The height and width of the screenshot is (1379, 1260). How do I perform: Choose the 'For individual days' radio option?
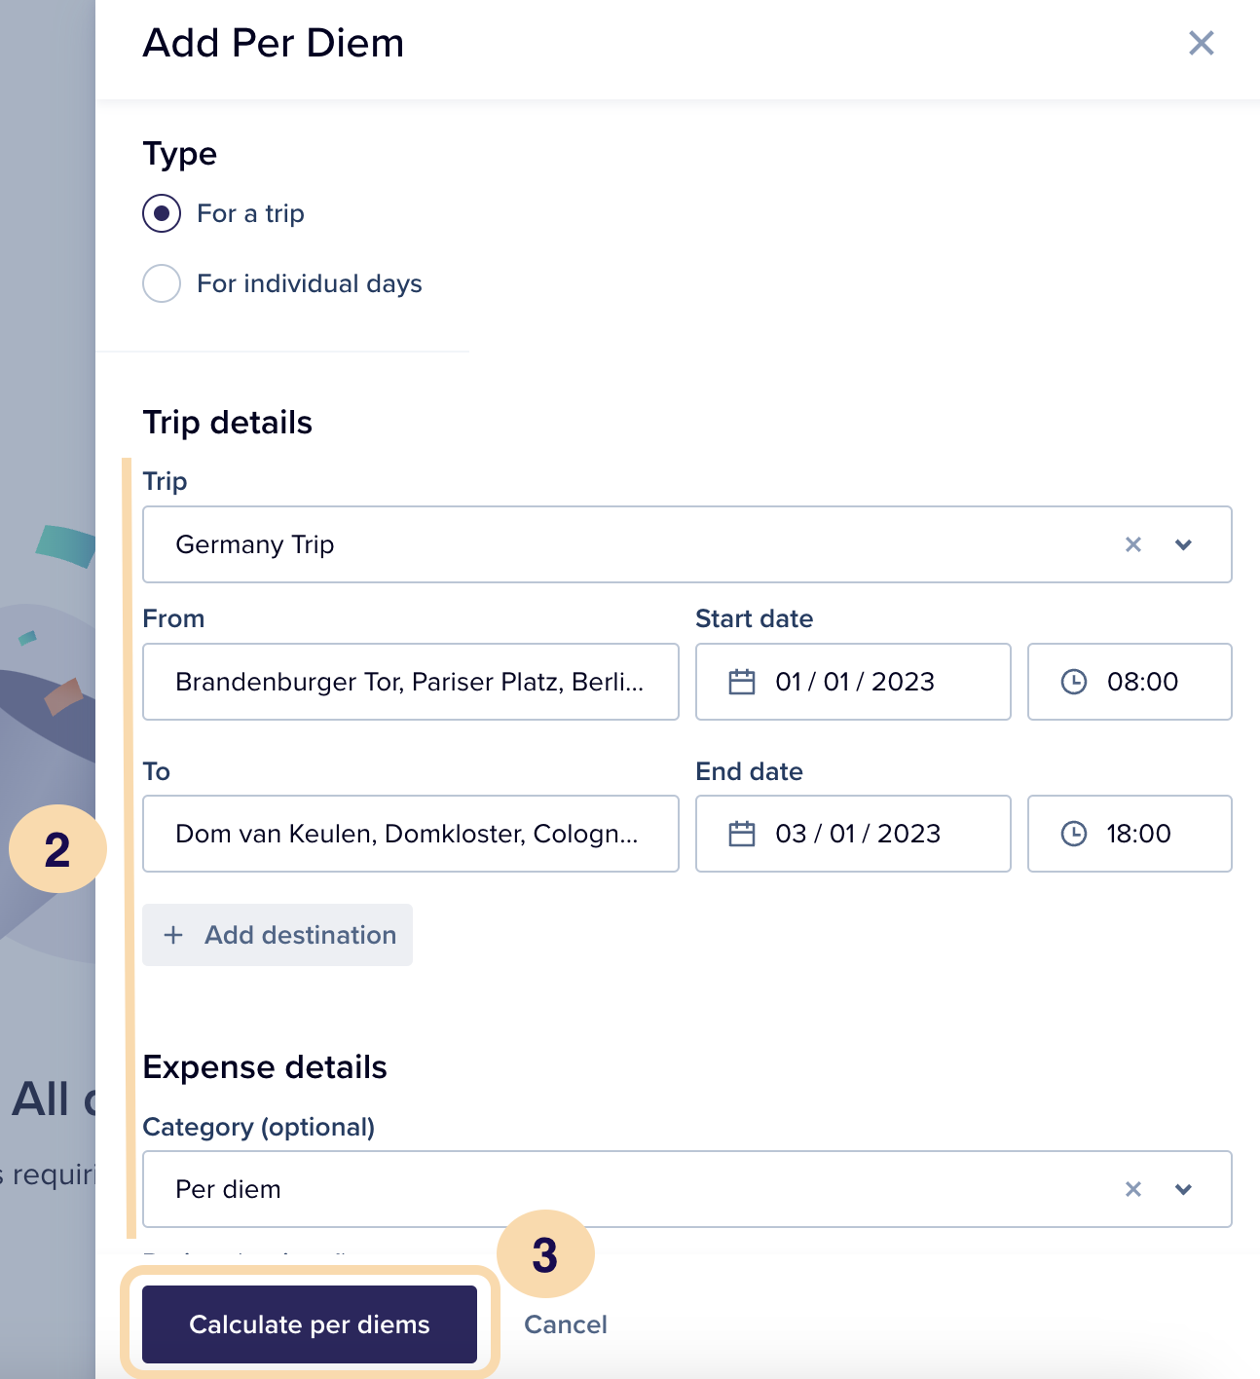[x=162, y=283]
